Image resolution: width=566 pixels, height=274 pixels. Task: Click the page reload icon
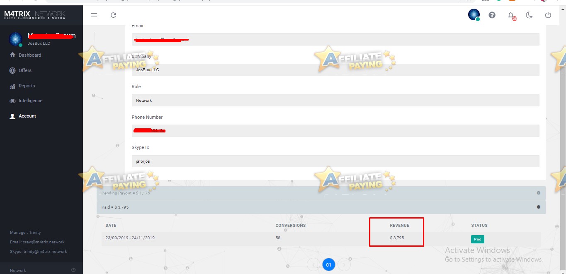coord(113,15)
